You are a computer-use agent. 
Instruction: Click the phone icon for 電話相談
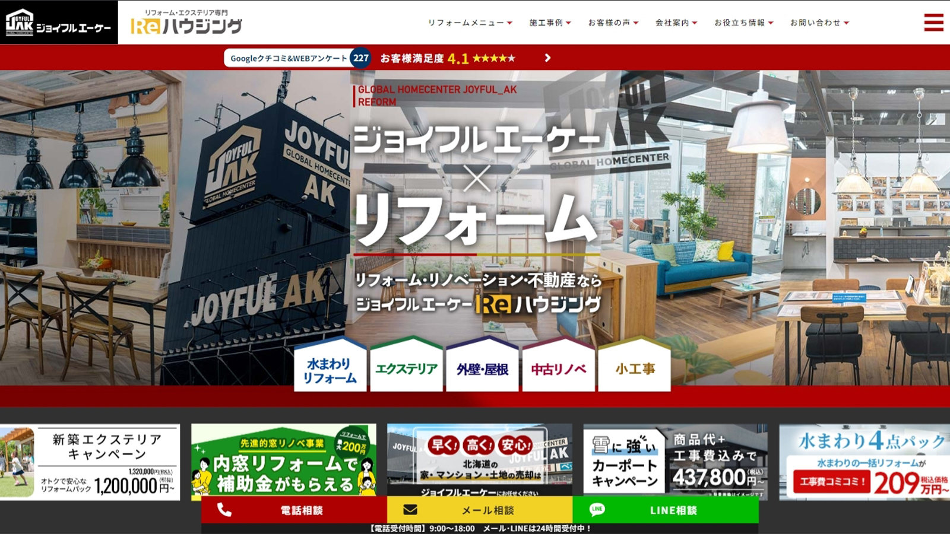(224, 510)
